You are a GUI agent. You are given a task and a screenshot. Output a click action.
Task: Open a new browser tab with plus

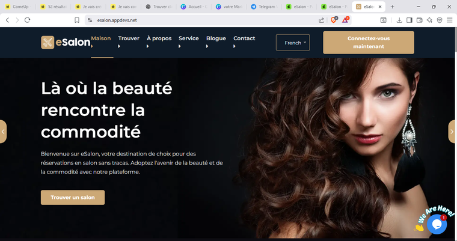click(392, 7)
